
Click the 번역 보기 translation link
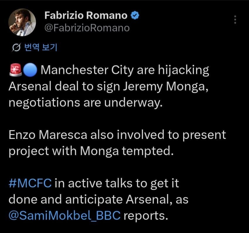[41, 47]
